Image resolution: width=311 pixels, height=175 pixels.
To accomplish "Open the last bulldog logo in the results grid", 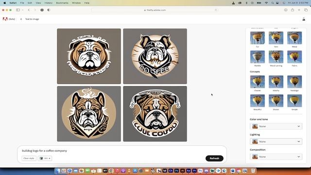I will click(x=155, y=114).
